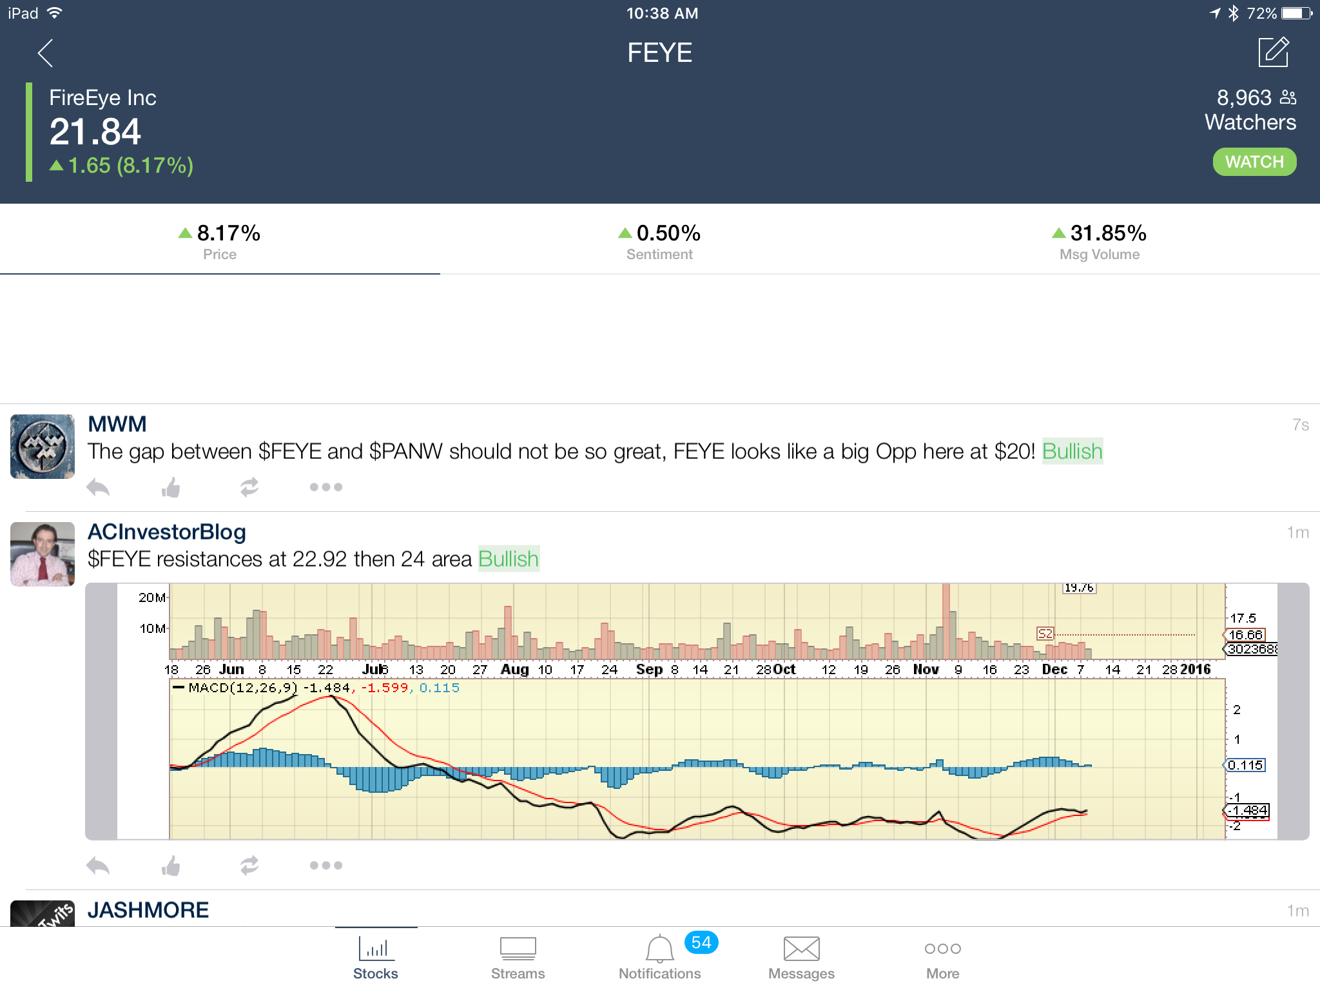Reply to MWM's post
The height and width of the screenshot is (990, 1320).
pos(98,487)
